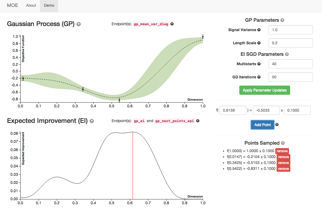Click the gp_mean_var_diag endpoint label
Image resolution: width=322 pixels, height=223 pixels.
(x=151, y=24)
